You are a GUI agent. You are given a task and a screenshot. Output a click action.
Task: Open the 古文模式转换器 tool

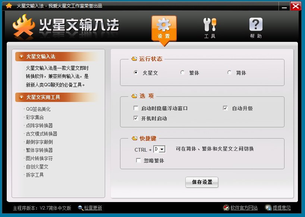[x=42, y=134]
